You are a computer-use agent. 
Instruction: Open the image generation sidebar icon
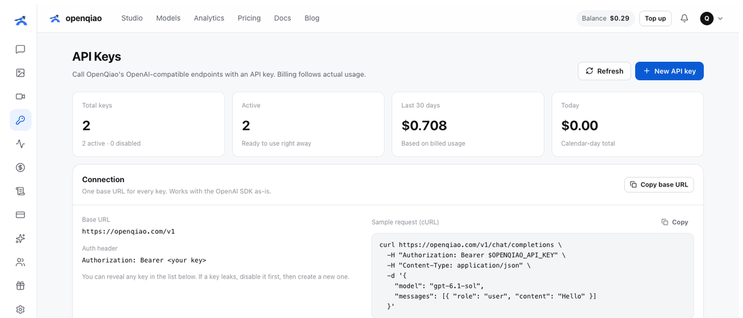click(20, 73)
